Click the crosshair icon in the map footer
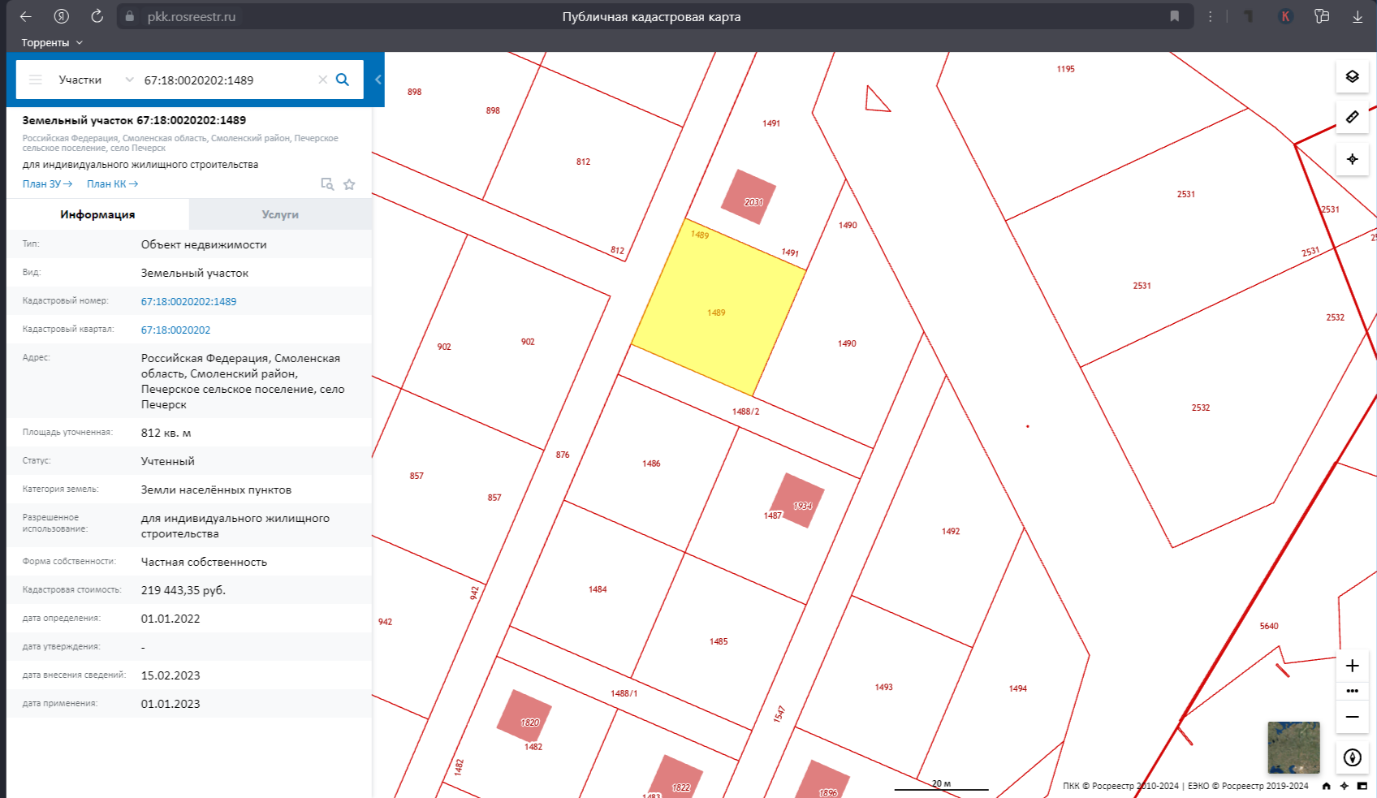This screenshot has width=1377, height=798. click(1345, 786)
